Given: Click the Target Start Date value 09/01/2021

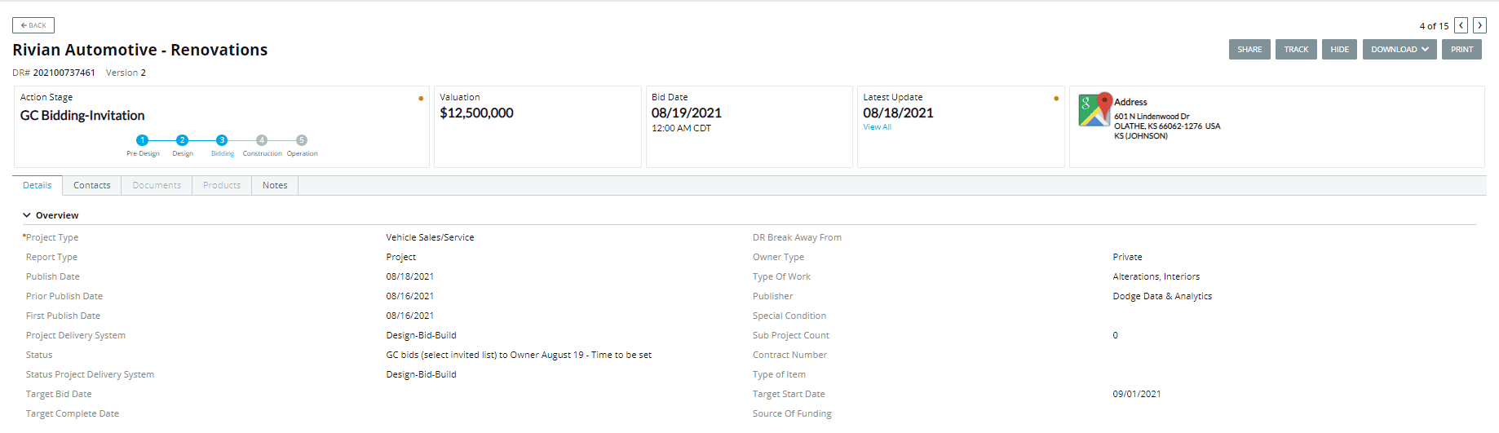Looking at the screenshot, I should click(1136, 394).
